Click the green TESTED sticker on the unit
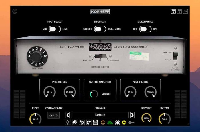This screenshot has height=132, width=200. pos(136,53)
